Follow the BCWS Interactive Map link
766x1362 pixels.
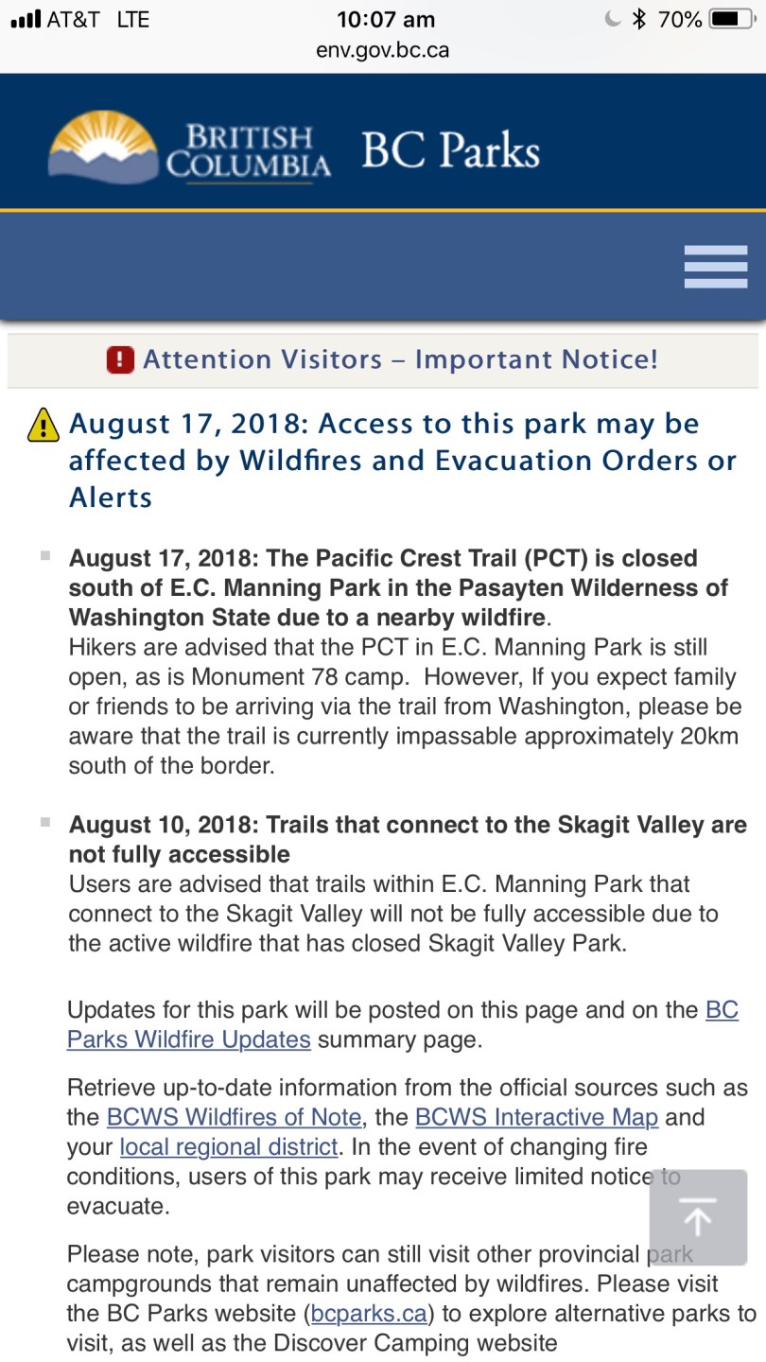tap(536, 1117)
